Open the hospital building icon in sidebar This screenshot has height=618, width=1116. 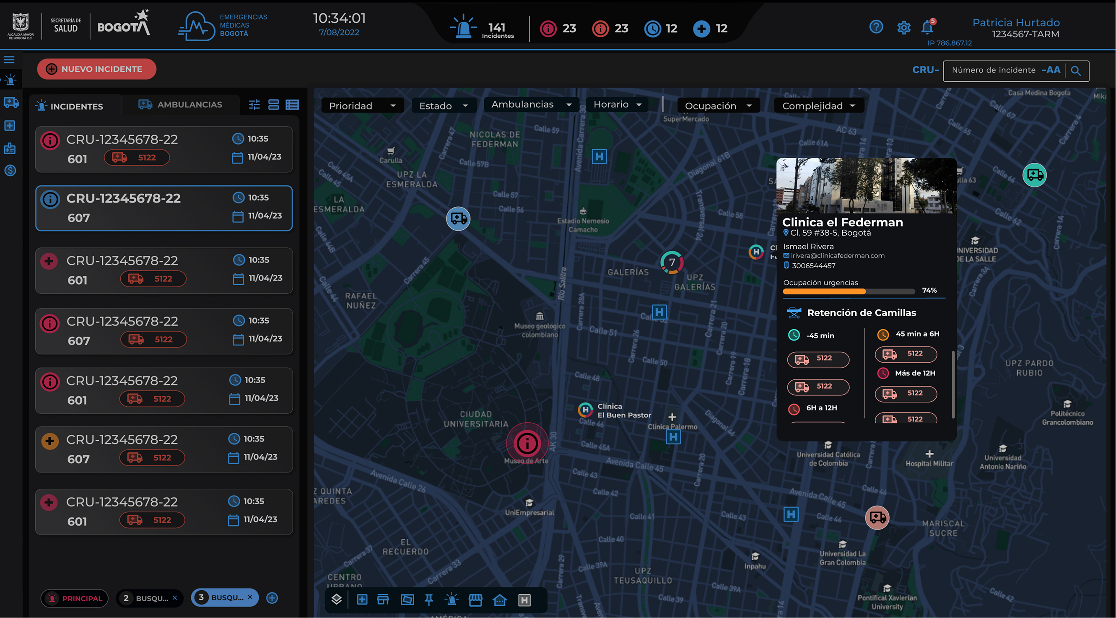10,148
